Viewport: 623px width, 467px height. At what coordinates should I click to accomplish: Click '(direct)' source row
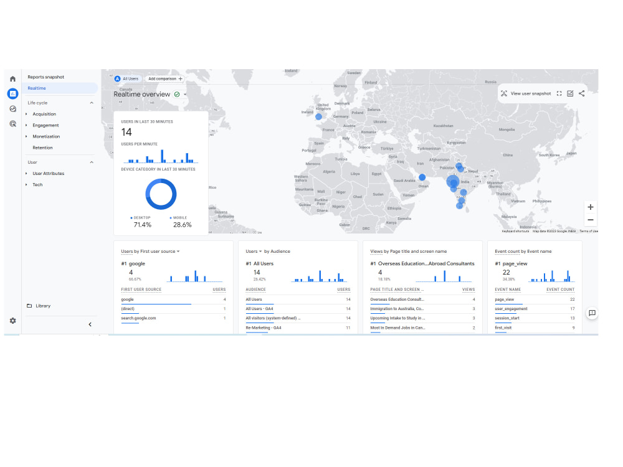[173, 309]
